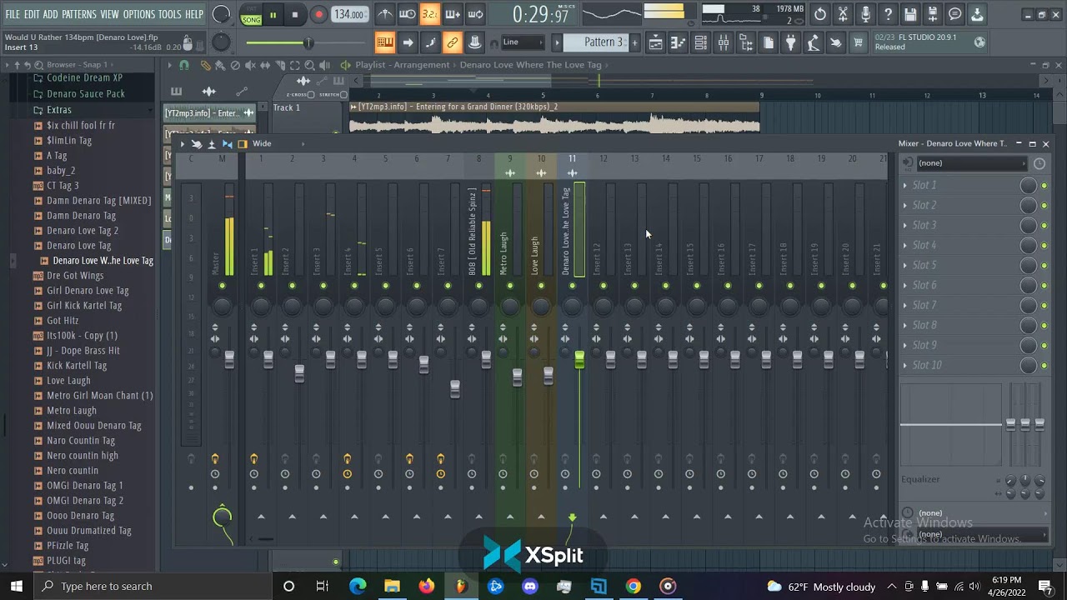Mute mixer Master track green light
The width and height of the screenshot is (1067, 600).
(222, 286)
